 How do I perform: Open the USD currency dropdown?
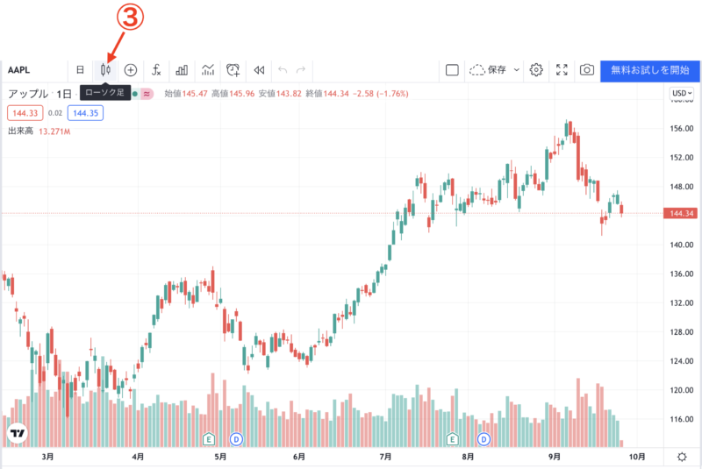pos(682,93)
